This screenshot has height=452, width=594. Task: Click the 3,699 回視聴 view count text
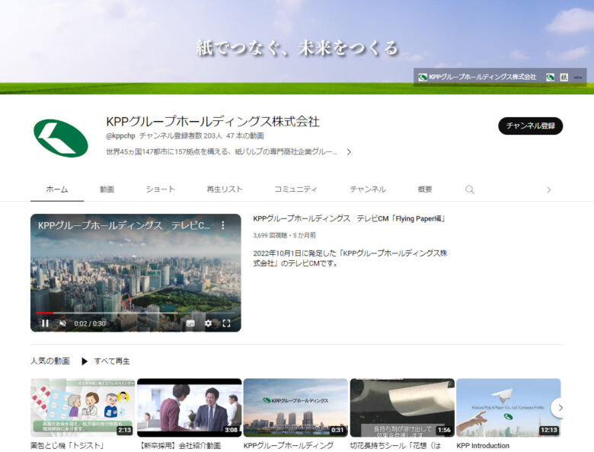click(270, 235)
